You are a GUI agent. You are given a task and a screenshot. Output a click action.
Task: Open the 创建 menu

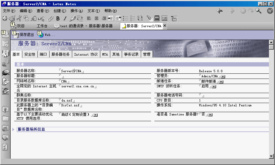[x=60, y=11]
